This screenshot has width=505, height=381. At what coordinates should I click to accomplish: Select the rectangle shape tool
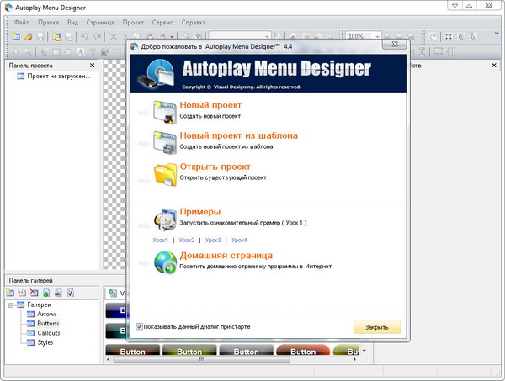click(x=56, y=52)
